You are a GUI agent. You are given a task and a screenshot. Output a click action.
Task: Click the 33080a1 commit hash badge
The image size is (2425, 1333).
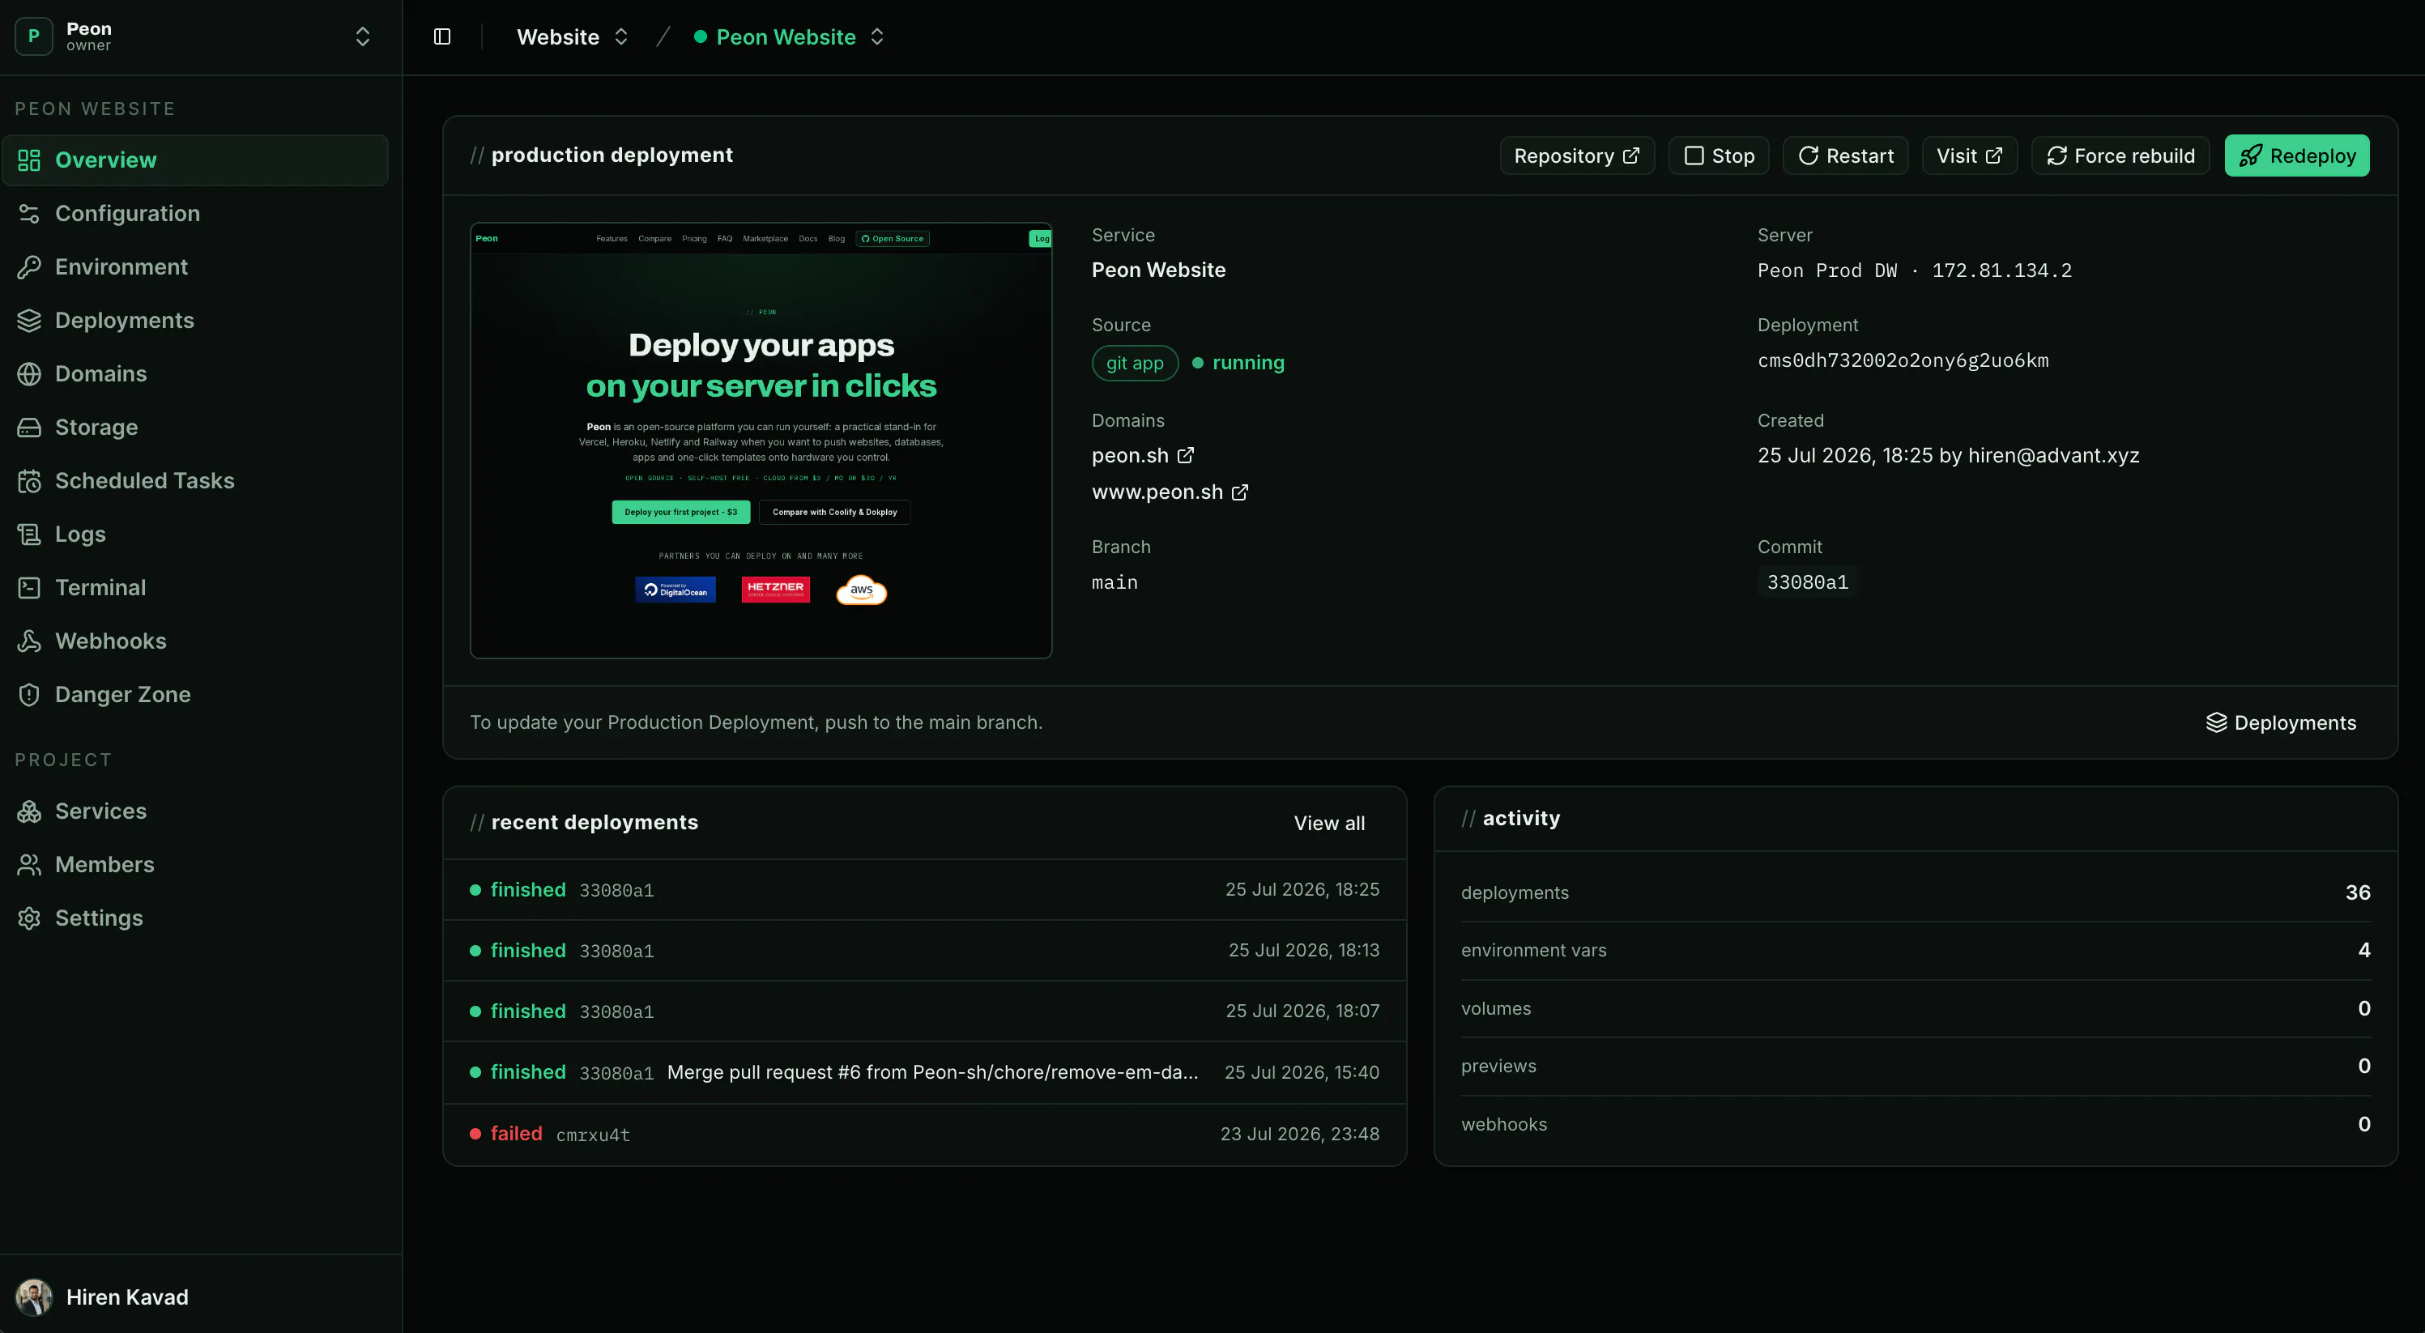pyautogui.click(x=1808, y=583)
